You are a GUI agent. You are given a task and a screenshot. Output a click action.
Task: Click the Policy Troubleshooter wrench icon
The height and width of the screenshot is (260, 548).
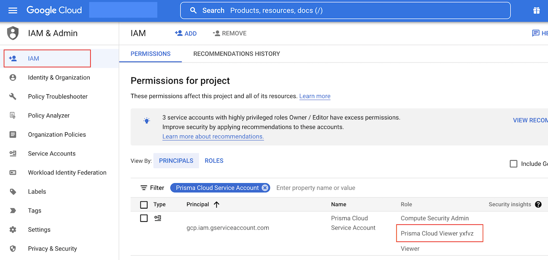click(x=13, y=96)
